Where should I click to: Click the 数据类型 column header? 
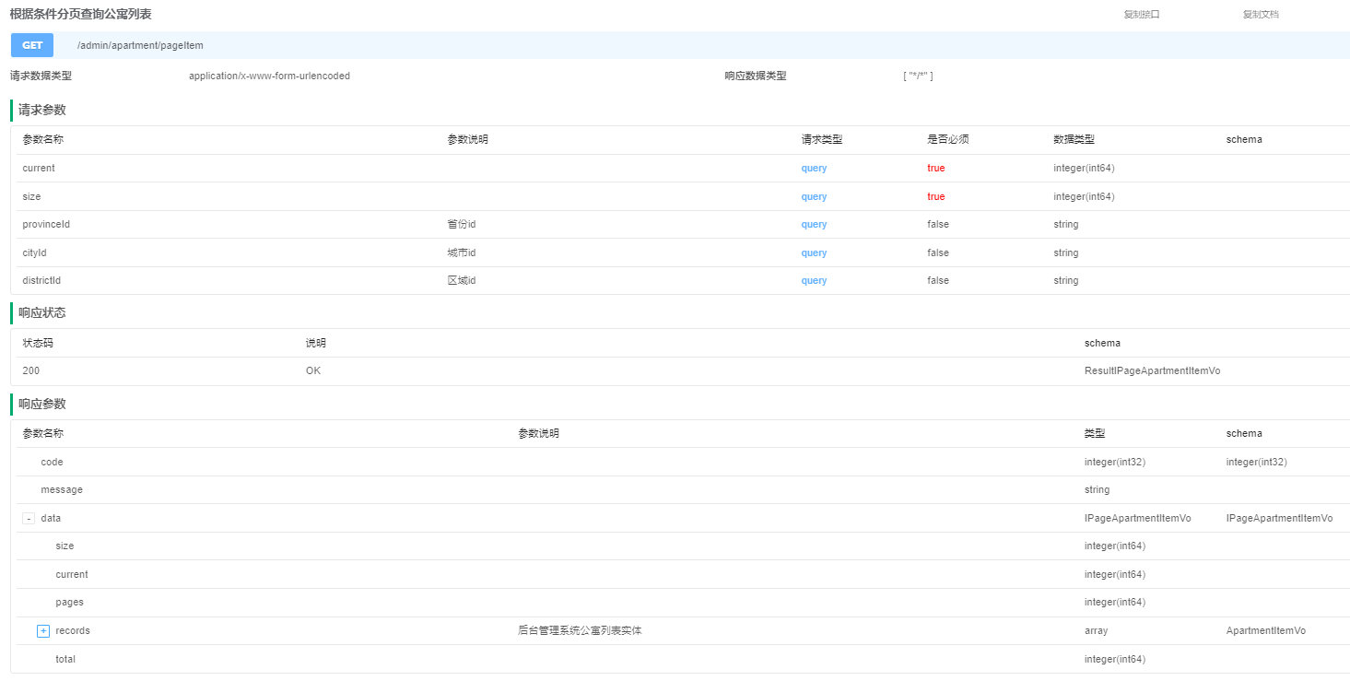pos(1074,140)
